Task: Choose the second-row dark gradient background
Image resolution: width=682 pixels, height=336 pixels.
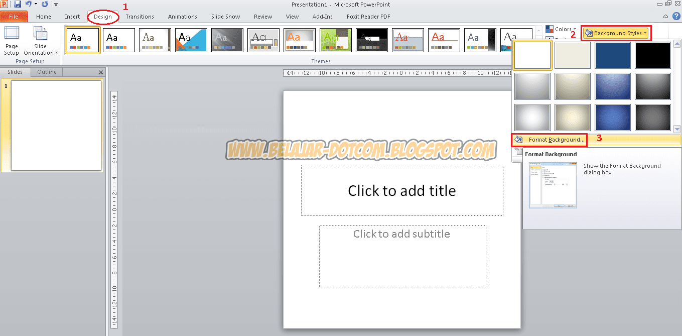Action: pyautogui.click(x=653, y=86)
